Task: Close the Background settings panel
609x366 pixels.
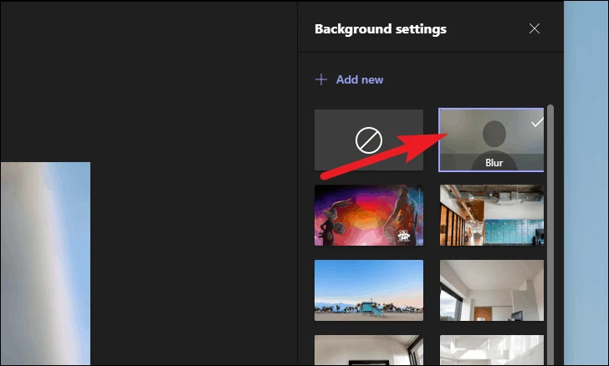Action: [x=534, y=28]
